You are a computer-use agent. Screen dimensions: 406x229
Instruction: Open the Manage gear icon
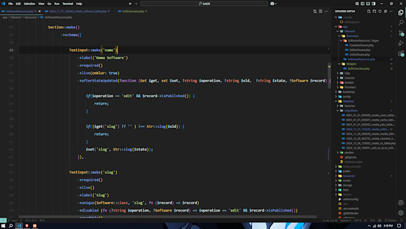pos(401,213)
